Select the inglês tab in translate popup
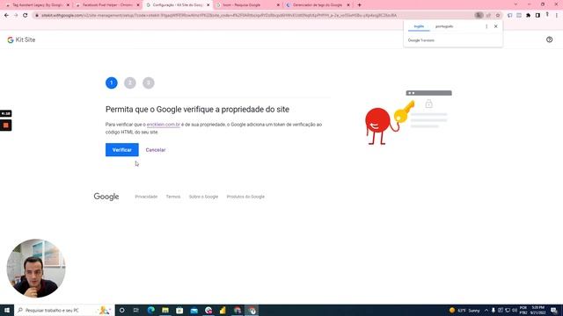 419,26
